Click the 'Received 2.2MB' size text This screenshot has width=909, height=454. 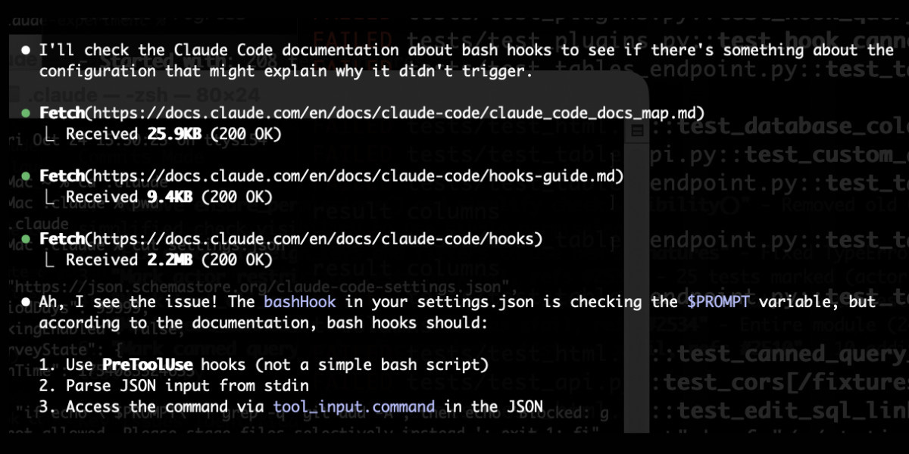tap(171, 260)
